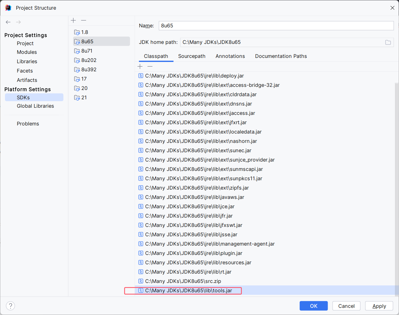The image size is (399, 315).
Task: Click folder icon of SDK 8u71
Action: (x=77, y=51)
